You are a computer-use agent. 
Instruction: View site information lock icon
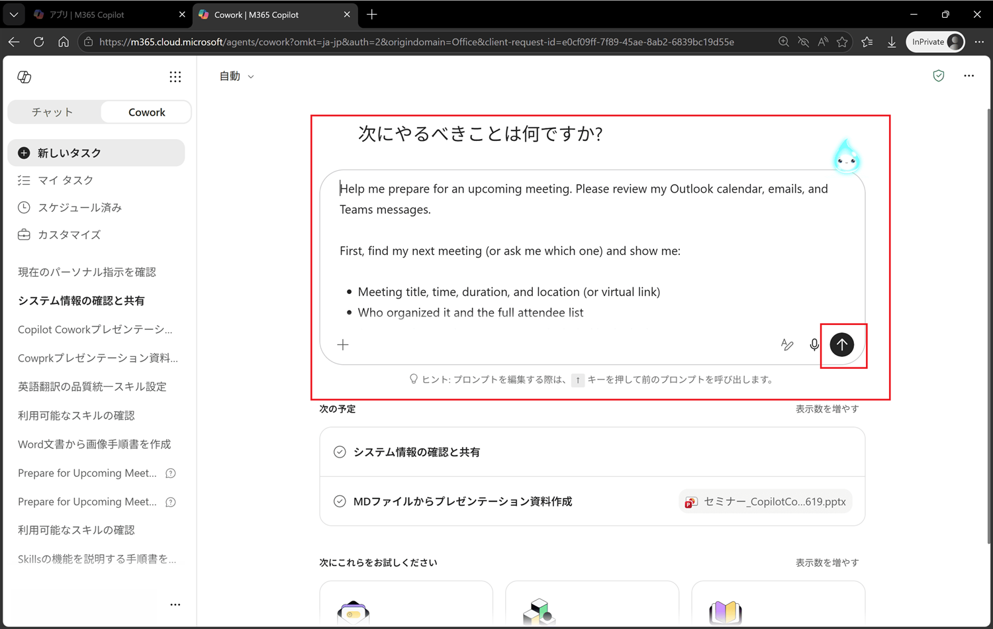88,42
